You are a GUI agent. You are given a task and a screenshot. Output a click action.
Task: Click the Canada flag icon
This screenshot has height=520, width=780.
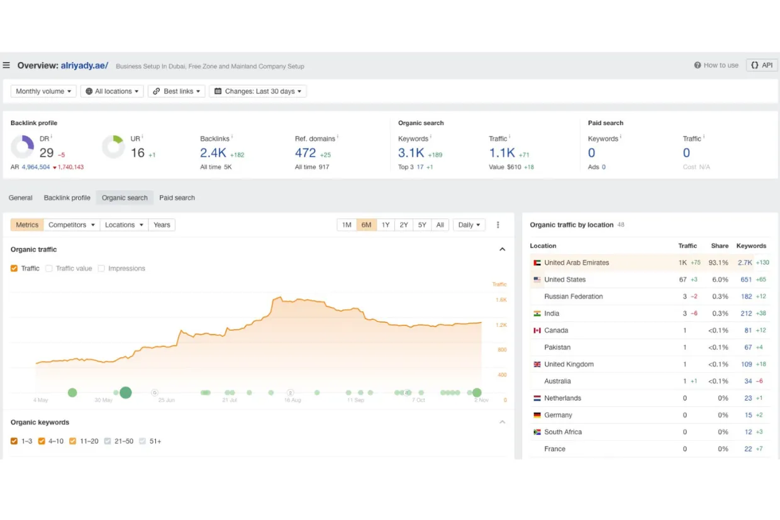(x=537, y=331)
